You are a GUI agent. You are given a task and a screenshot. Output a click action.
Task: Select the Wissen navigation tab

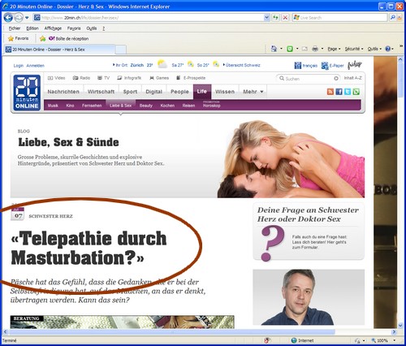[x=225, y=92]
